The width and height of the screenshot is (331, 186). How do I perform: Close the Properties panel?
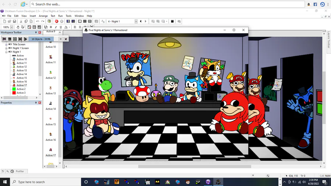40,103
